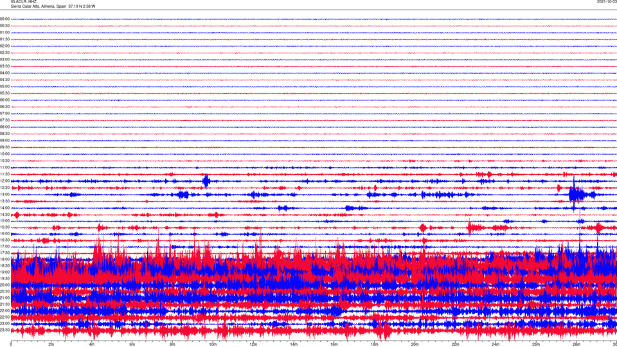Select the 00:30 time label
This screenshot has width=617, height=347.
tap(4, 26)
